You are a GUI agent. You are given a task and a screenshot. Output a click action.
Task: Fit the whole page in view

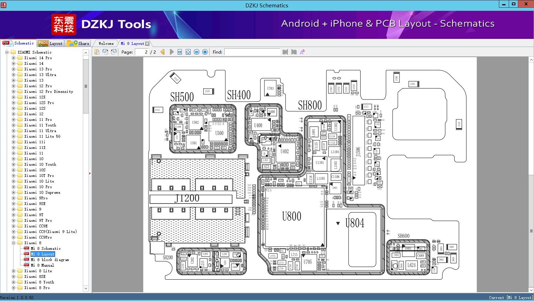tap(188, 52)
